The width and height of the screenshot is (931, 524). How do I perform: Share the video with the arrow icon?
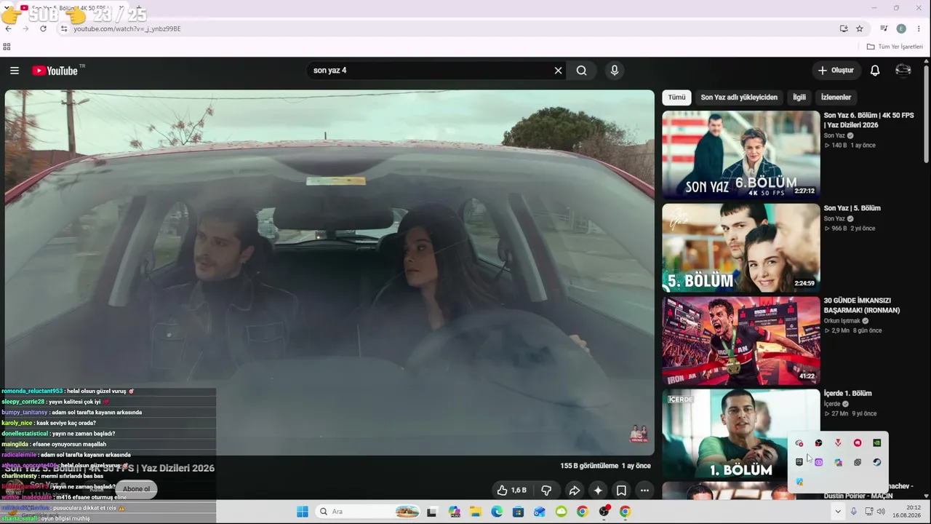coord(574,491)
